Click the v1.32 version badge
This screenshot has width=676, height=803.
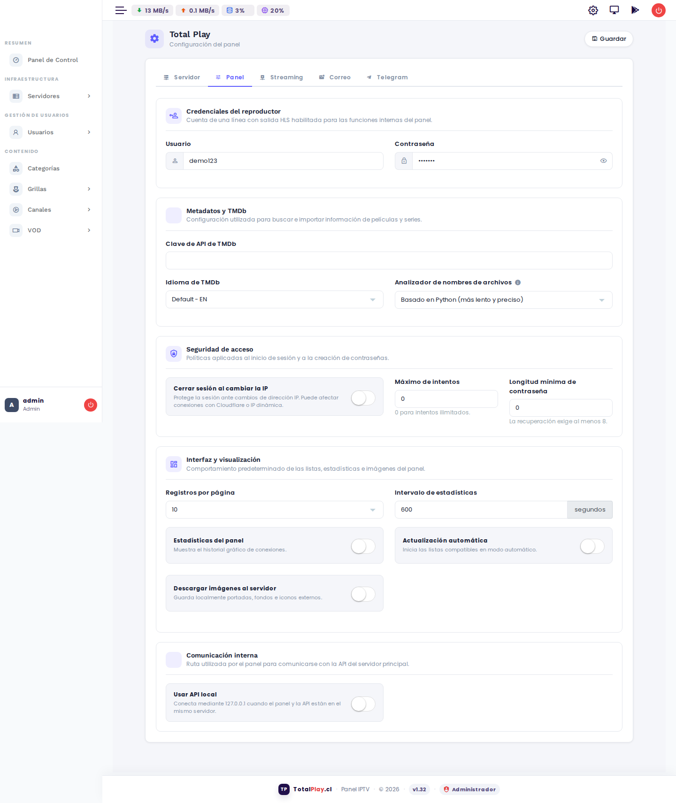419,789
